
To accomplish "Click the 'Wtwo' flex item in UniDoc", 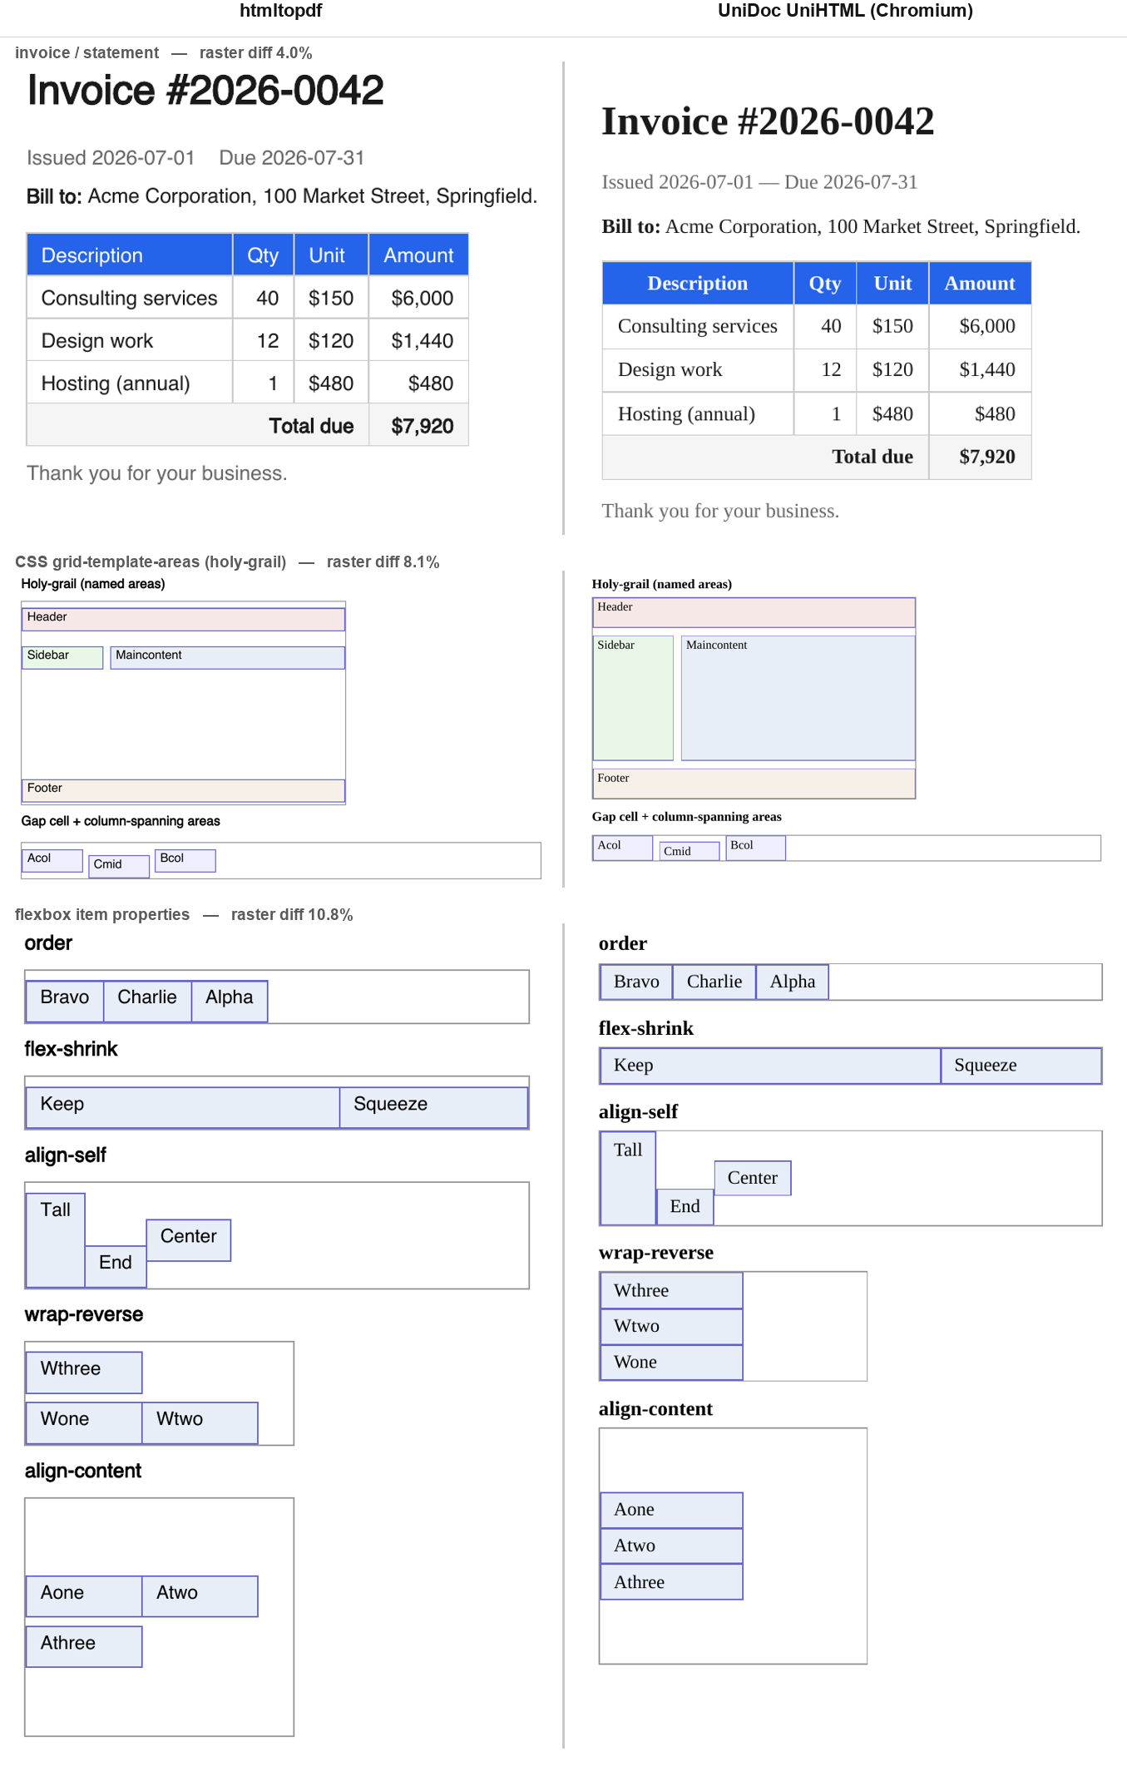I will [671, 1327].
